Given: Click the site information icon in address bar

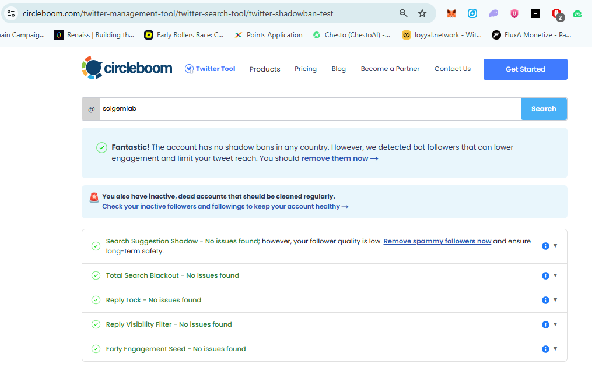Looking at the screenshot, I should (11, 13).
